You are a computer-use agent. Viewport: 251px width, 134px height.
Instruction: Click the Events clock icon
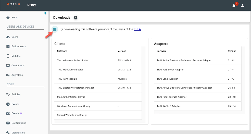(x=8, y=104)
